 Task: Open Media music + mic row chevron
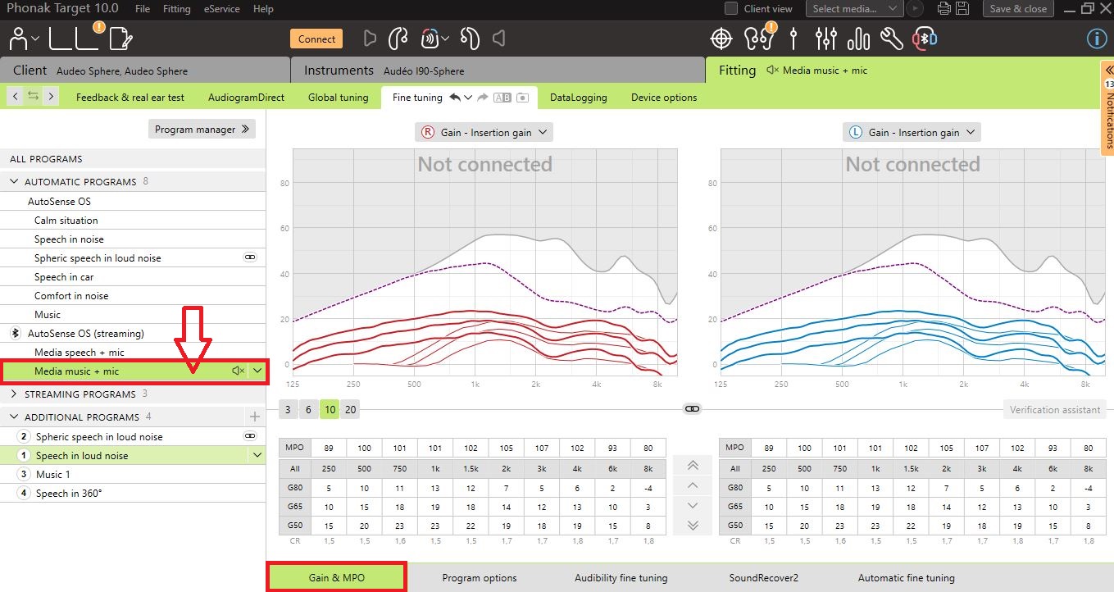[x=258, y=371]
